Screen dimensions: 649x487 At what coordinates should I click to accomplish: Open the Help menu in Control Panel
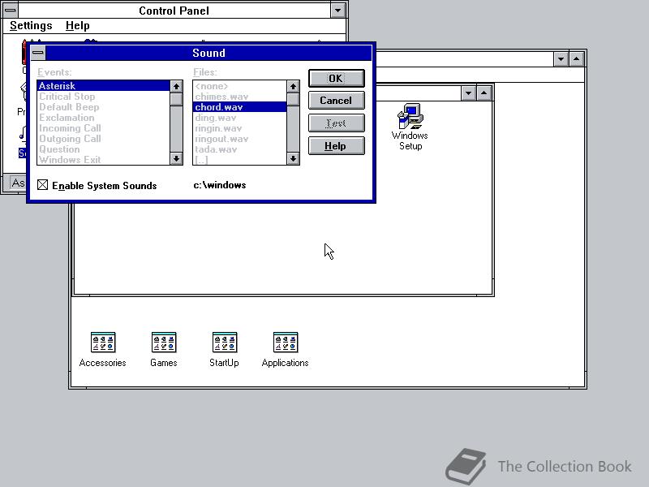pos(77,26)
